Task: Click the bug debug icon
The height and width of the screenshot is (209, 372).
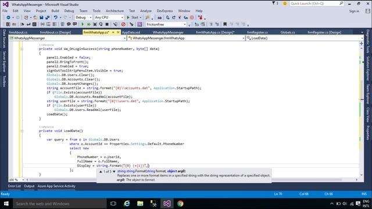Action: (x=95, y=24)
